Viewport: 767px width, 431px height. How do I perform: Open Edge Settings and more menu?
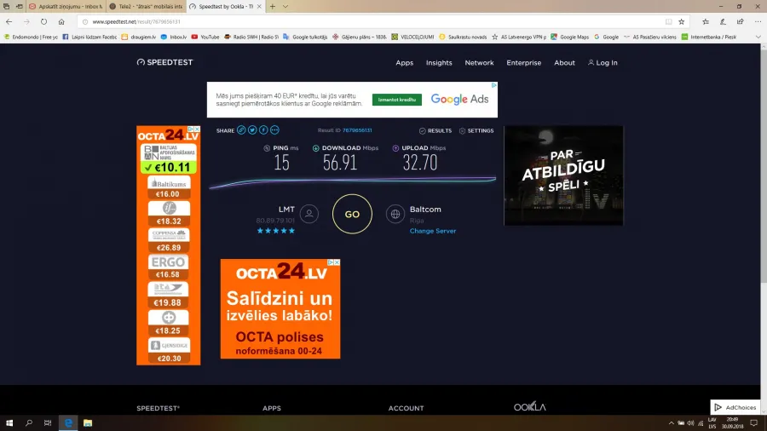click(x=758, y=21)
